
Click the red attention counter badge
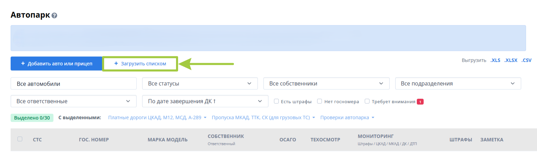point(420,102)
